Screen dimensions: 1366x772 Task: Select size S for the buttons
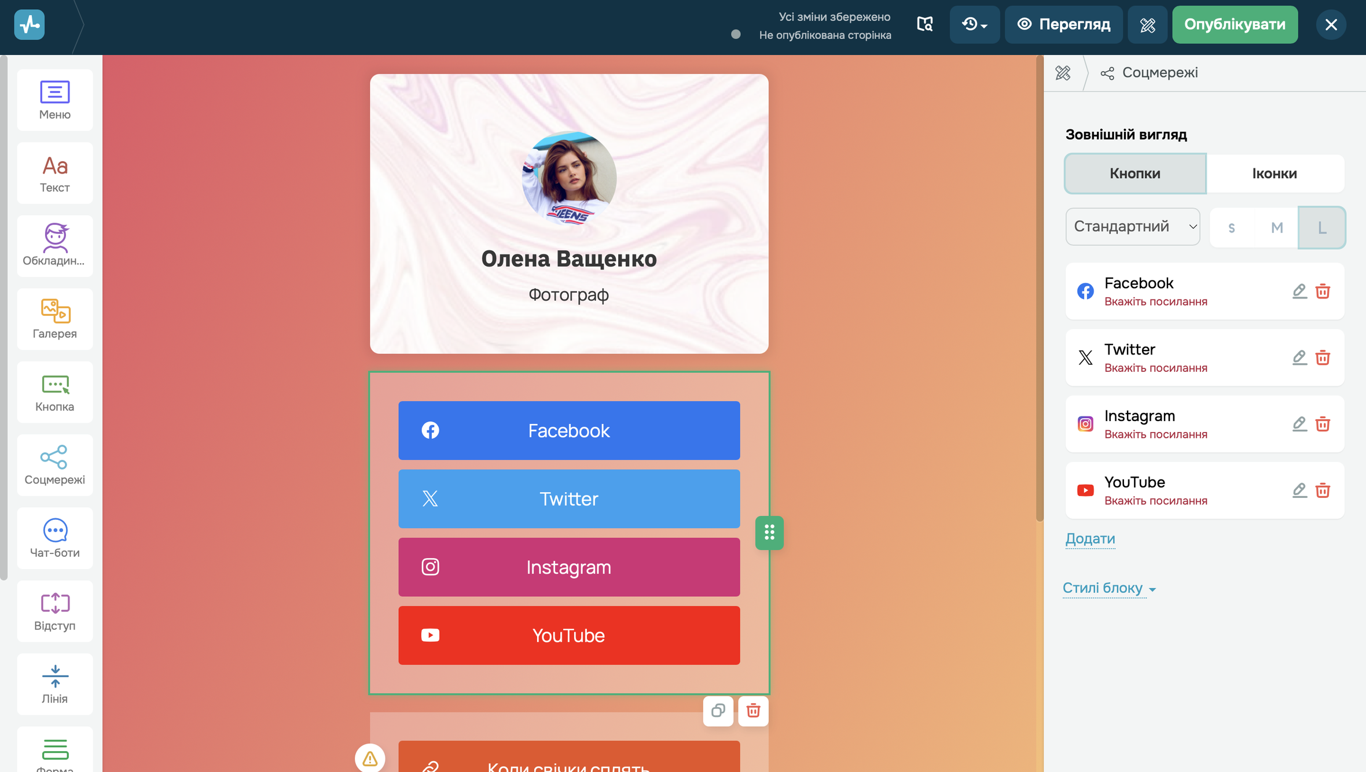click(1232, 228)
